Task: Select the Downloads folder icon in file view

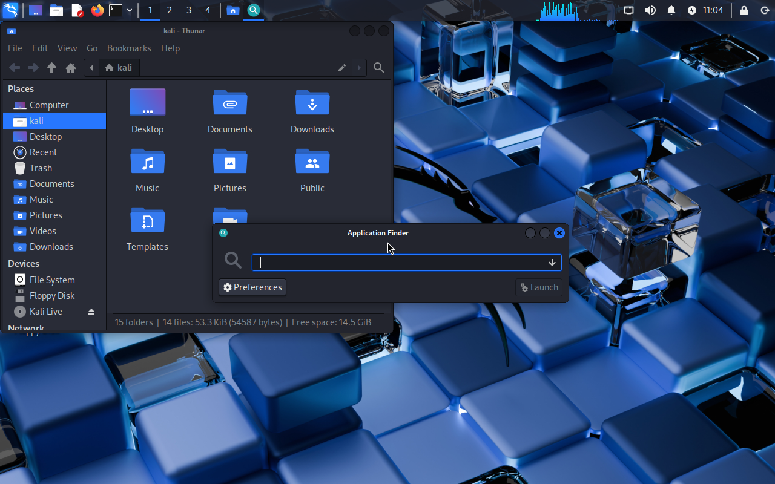Action: 312,102
